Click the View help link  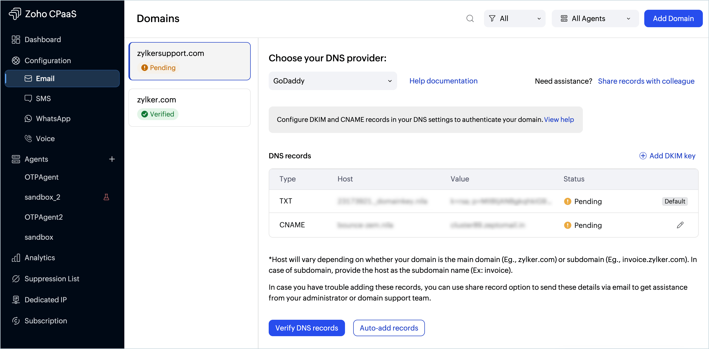(559, 119)
